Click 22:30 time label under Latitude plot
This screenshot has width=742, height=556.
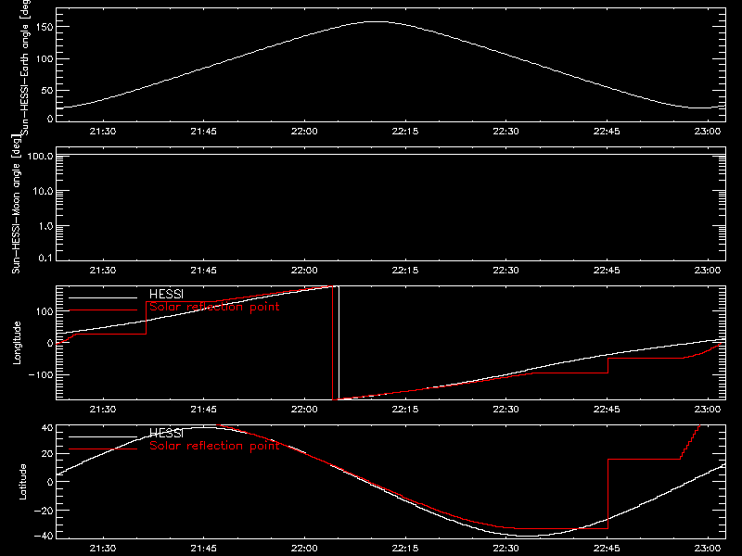[505, 548]
